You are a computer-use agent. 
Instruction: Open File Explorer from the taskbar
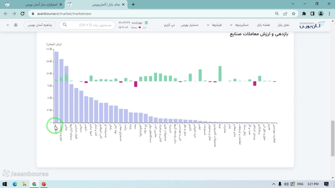(x=25, y=184)
